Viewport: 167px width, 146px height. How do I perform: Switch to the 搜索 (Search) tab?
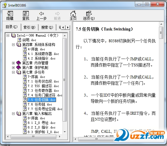click(47, 28)
